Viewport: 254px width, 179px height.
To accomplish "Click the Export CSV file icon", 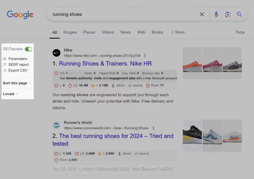I will click(5, 70).
